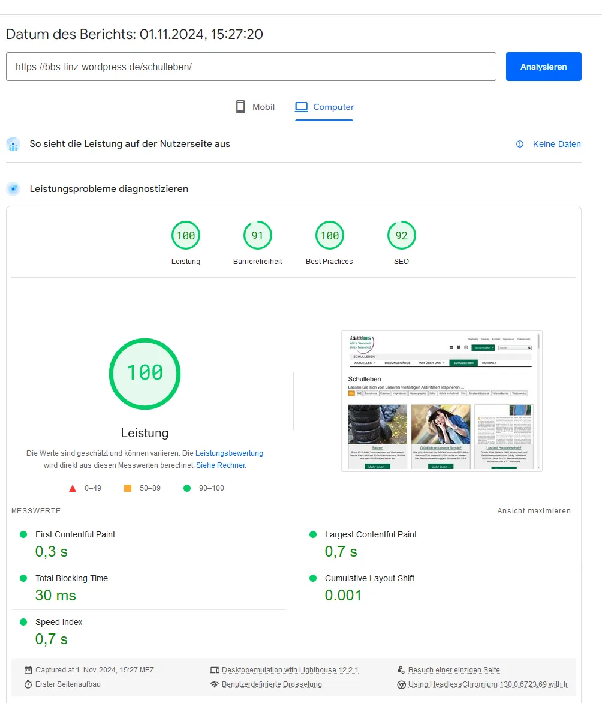Click the desktop emulation device icon

click(215, 670)
